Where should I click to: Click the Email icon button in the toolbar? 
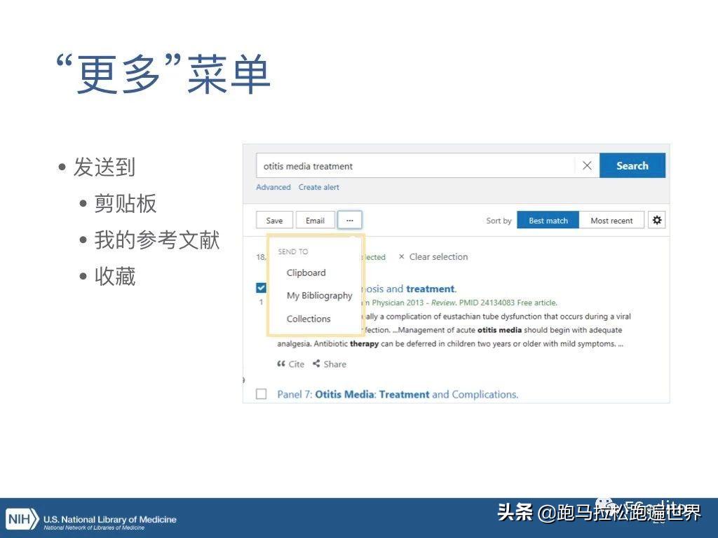pyautogui.click(x=315, y=219)
